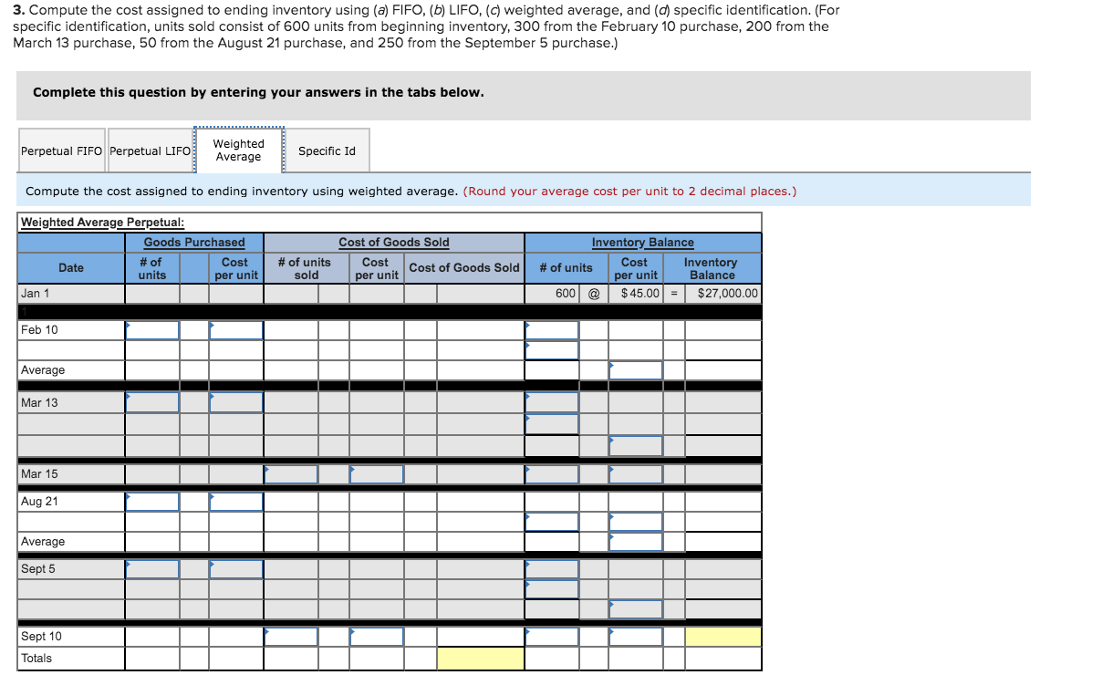
Task: Select second Average row's inventory cost per unit
Action: (x=636, y=542)
